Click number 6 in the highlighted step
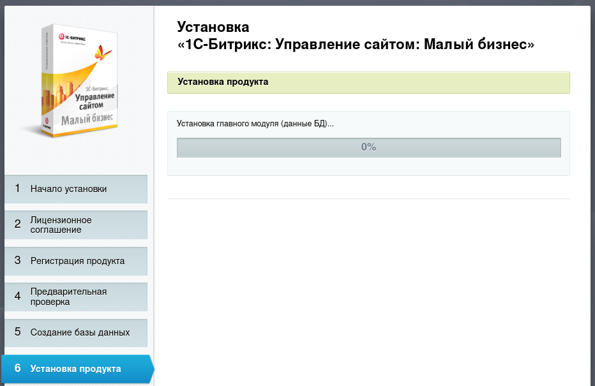Screen dimensions: 595x386 (17, 368)
